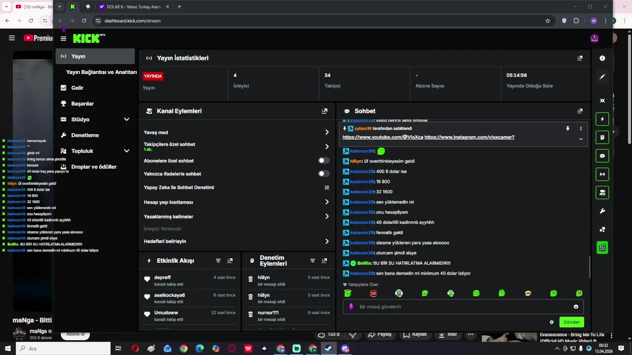Toggle the broadcast signal widget icon

coord(602,174)
